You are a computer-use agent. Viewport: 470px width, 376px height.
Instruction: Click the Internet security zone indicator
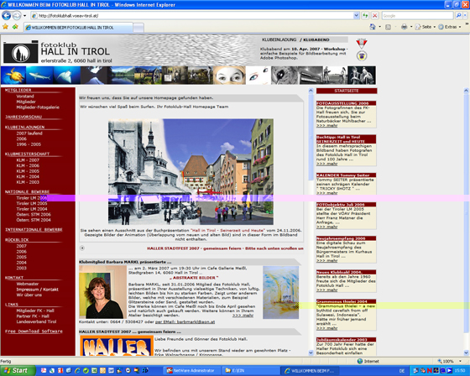(368, 361)
